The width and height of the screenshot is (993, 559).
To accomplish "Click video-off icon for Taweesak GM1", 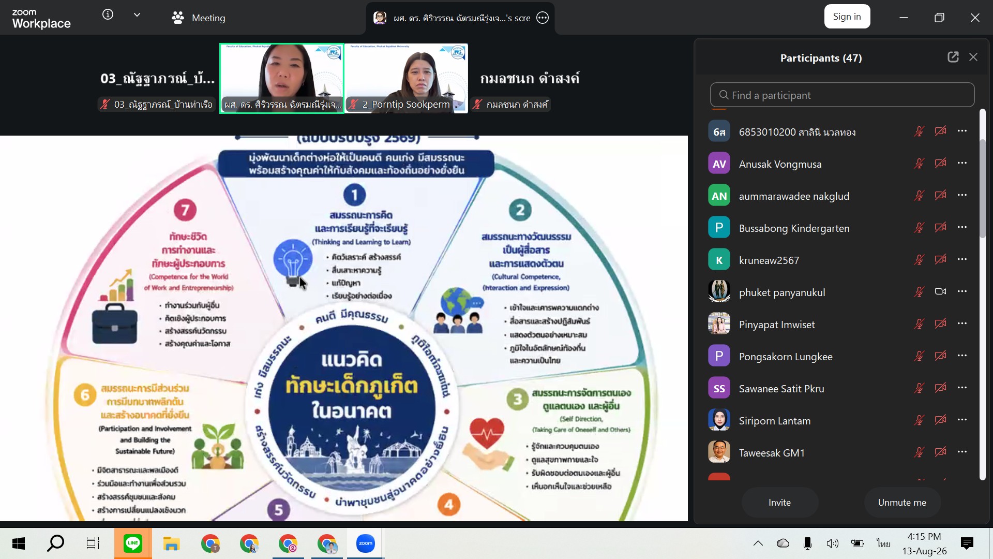I will click(x=940, y=452).
